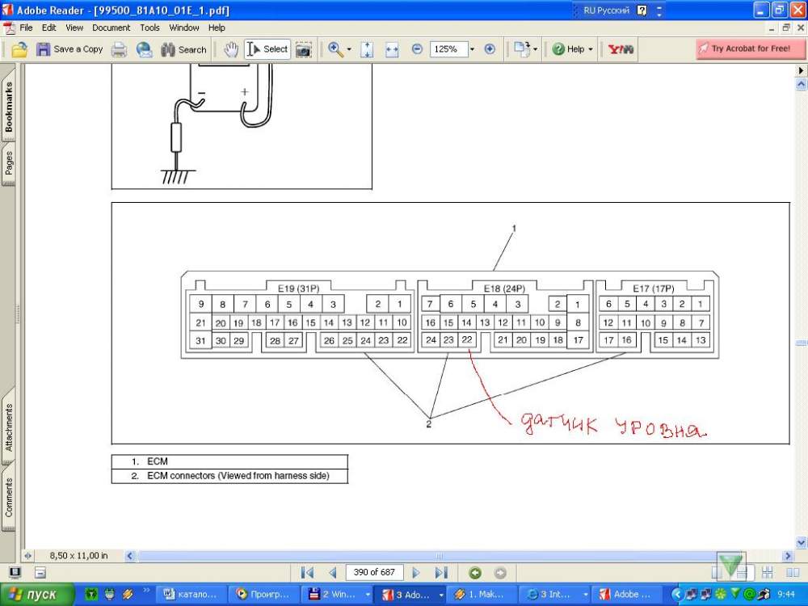Open the zoom percentage dropdown
The height and width of the screenshot is (606, 808).
pyautogui.click(x=472, y=49)
